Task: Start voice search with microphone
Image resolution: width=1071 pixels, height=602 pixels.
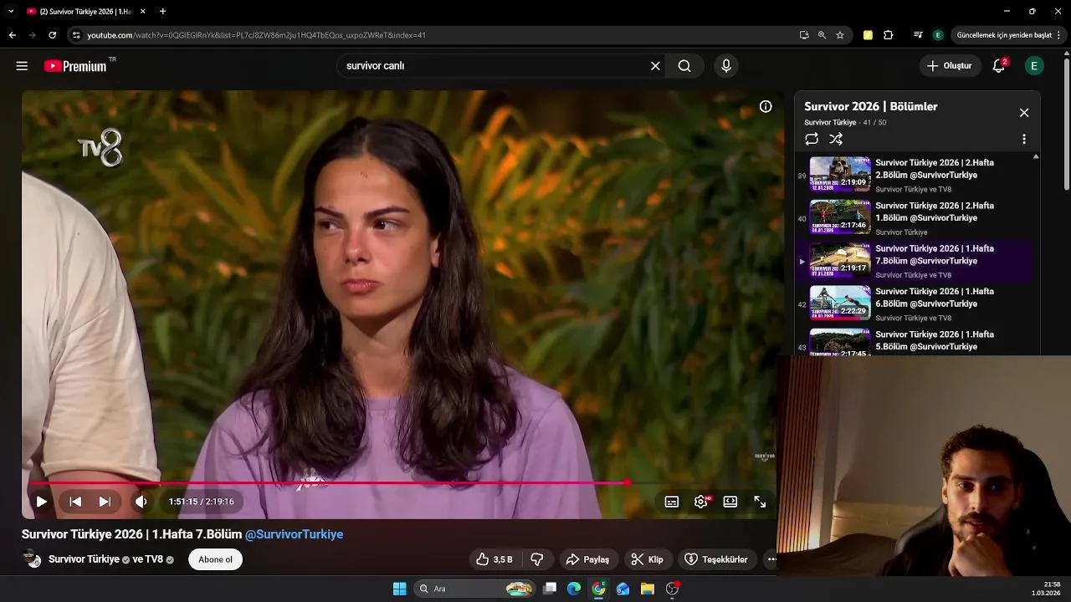Action: 726,66
